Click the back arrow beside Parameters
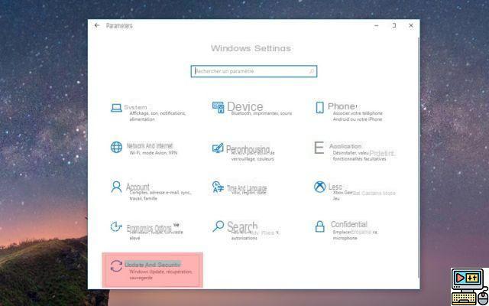 coord(97,25)
